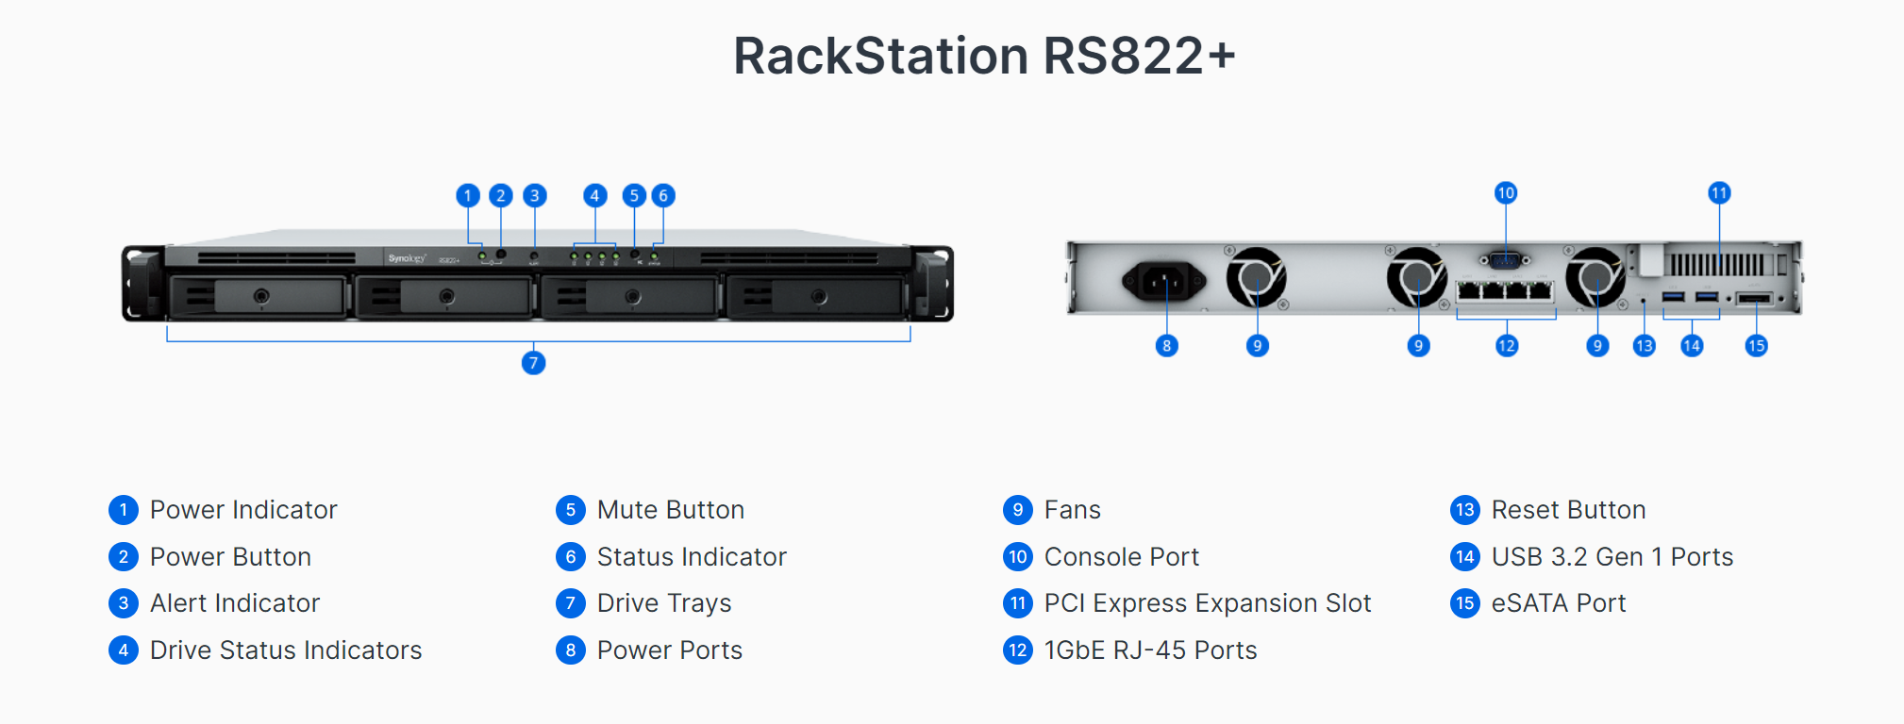Click the Drive Status Indicators legend text

point(286,650)
